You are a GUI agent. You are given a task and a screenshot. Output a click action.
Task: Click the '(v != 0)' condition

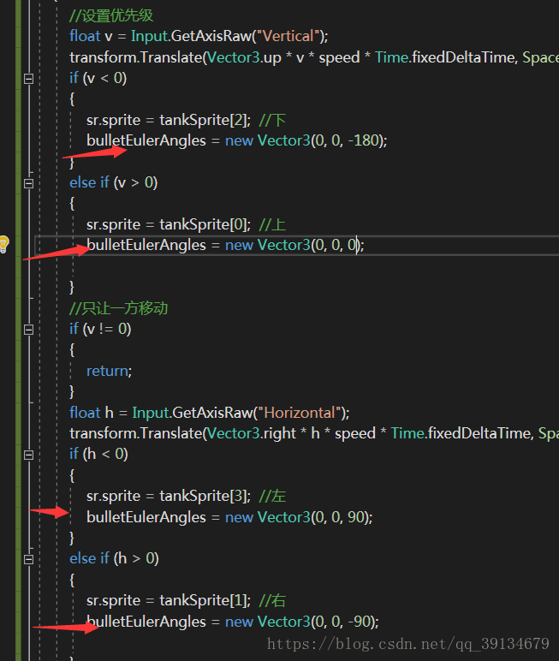click(107, 330)
